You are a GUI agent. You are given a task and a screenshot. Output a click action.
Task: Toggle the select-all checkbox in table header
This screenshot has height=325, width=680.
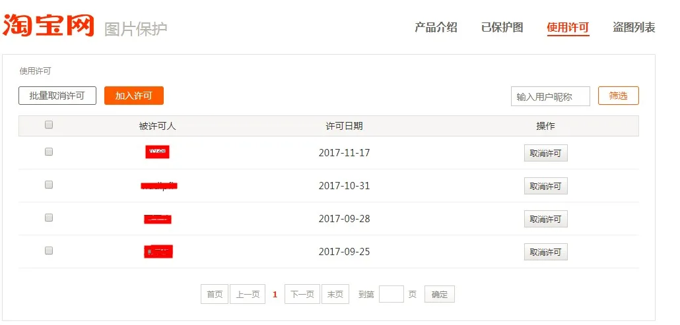point(49,125)
